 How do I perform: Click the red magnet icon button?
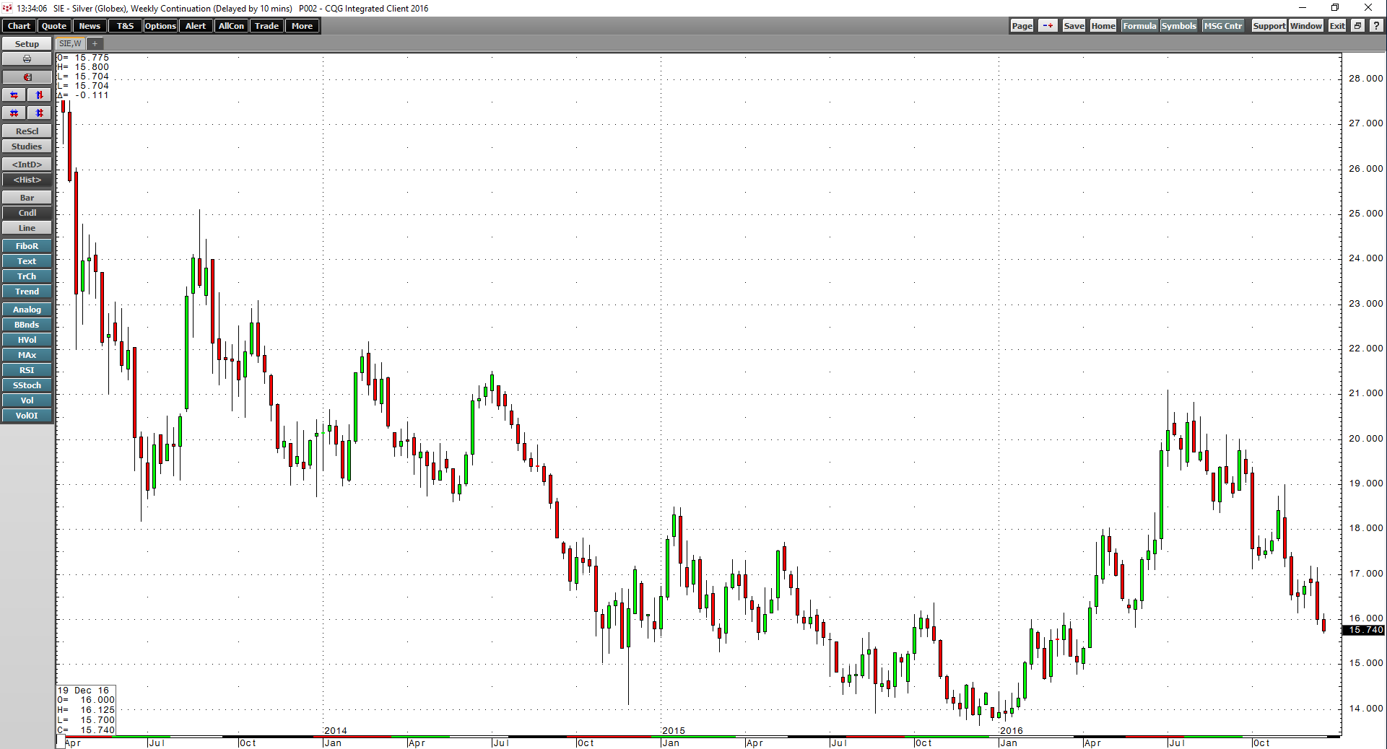(x=27, y=77)
